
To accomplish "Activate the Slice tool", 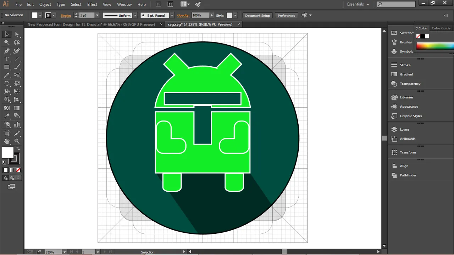I will [17, 133].
